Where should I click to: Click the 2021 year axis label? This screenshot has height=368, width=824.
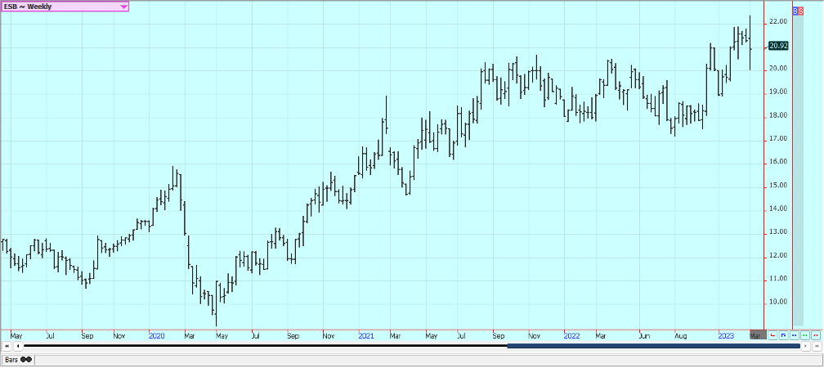coord(365,335)
